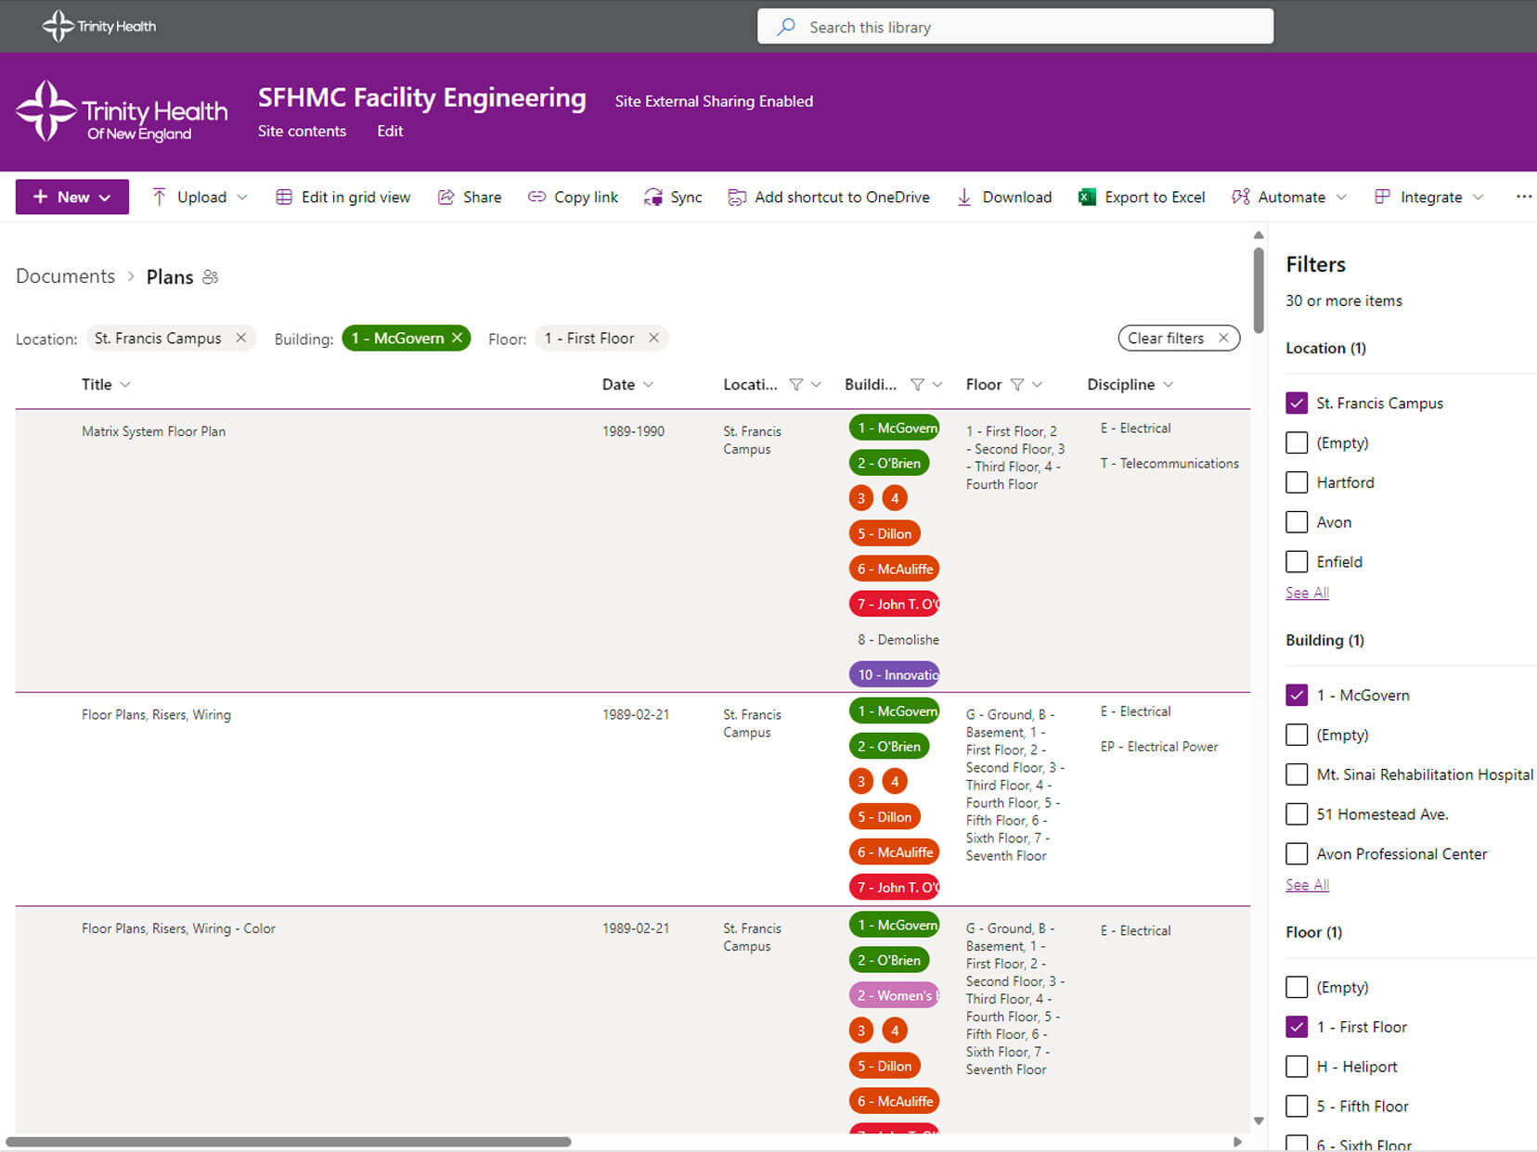
Task: Click the Integrate icon
Action: (1383, 197)
